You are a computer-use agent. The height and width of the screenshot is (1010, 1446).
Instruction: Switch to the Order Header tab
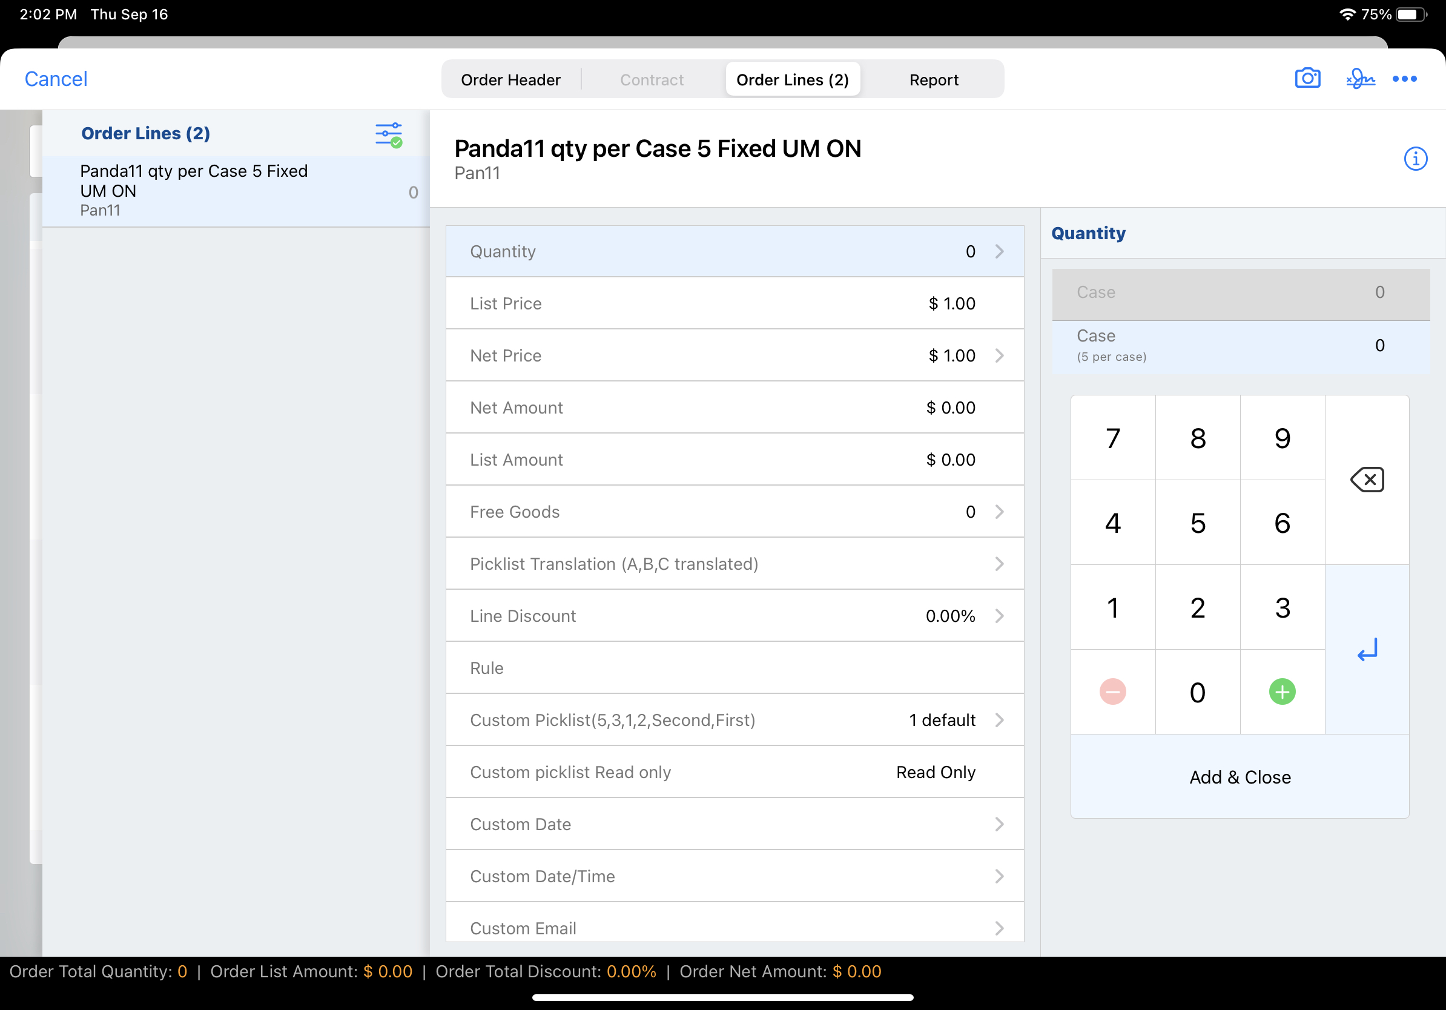510,80
